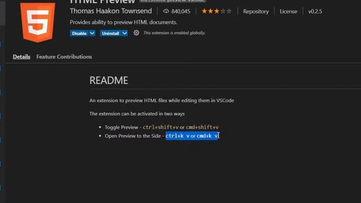
Task: Click the 840,045 install count
Action: 180,11
